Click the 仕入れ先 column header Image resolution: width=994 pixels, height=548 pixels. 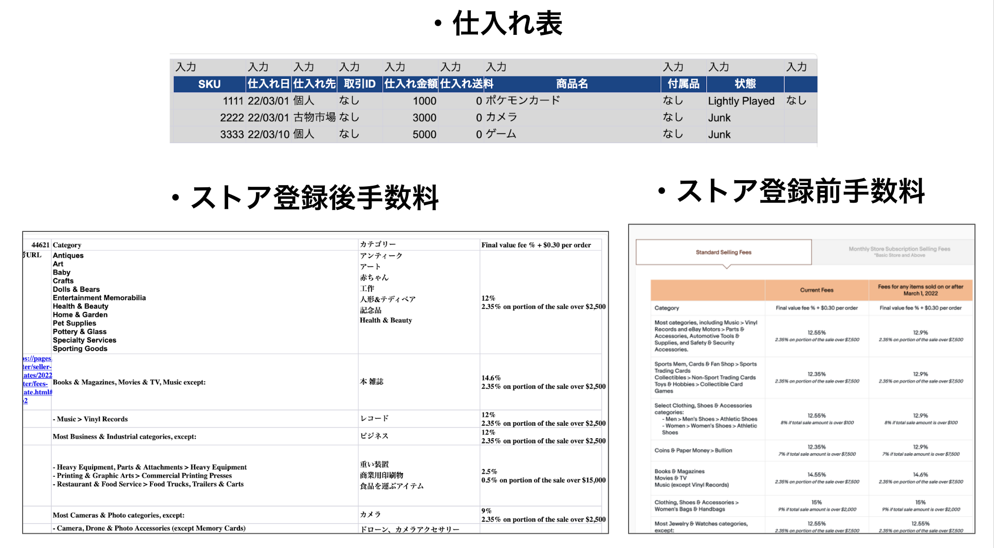click(x=314, y=84)
